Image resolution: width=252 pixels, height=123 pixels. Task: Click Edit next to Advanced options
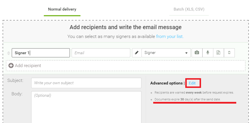(192, 83)
